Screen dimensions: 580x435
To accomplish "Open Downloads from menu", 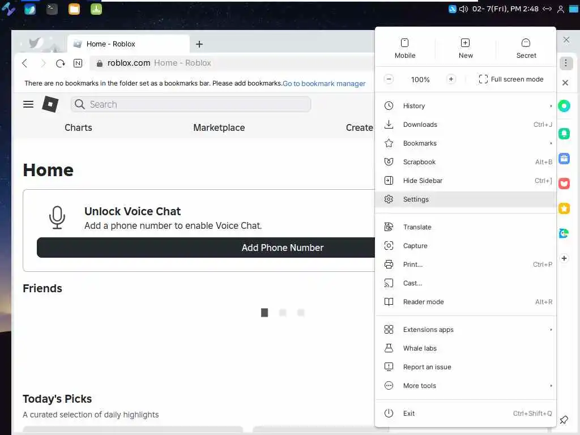I will pyautogui.click(x=466, y=125).
